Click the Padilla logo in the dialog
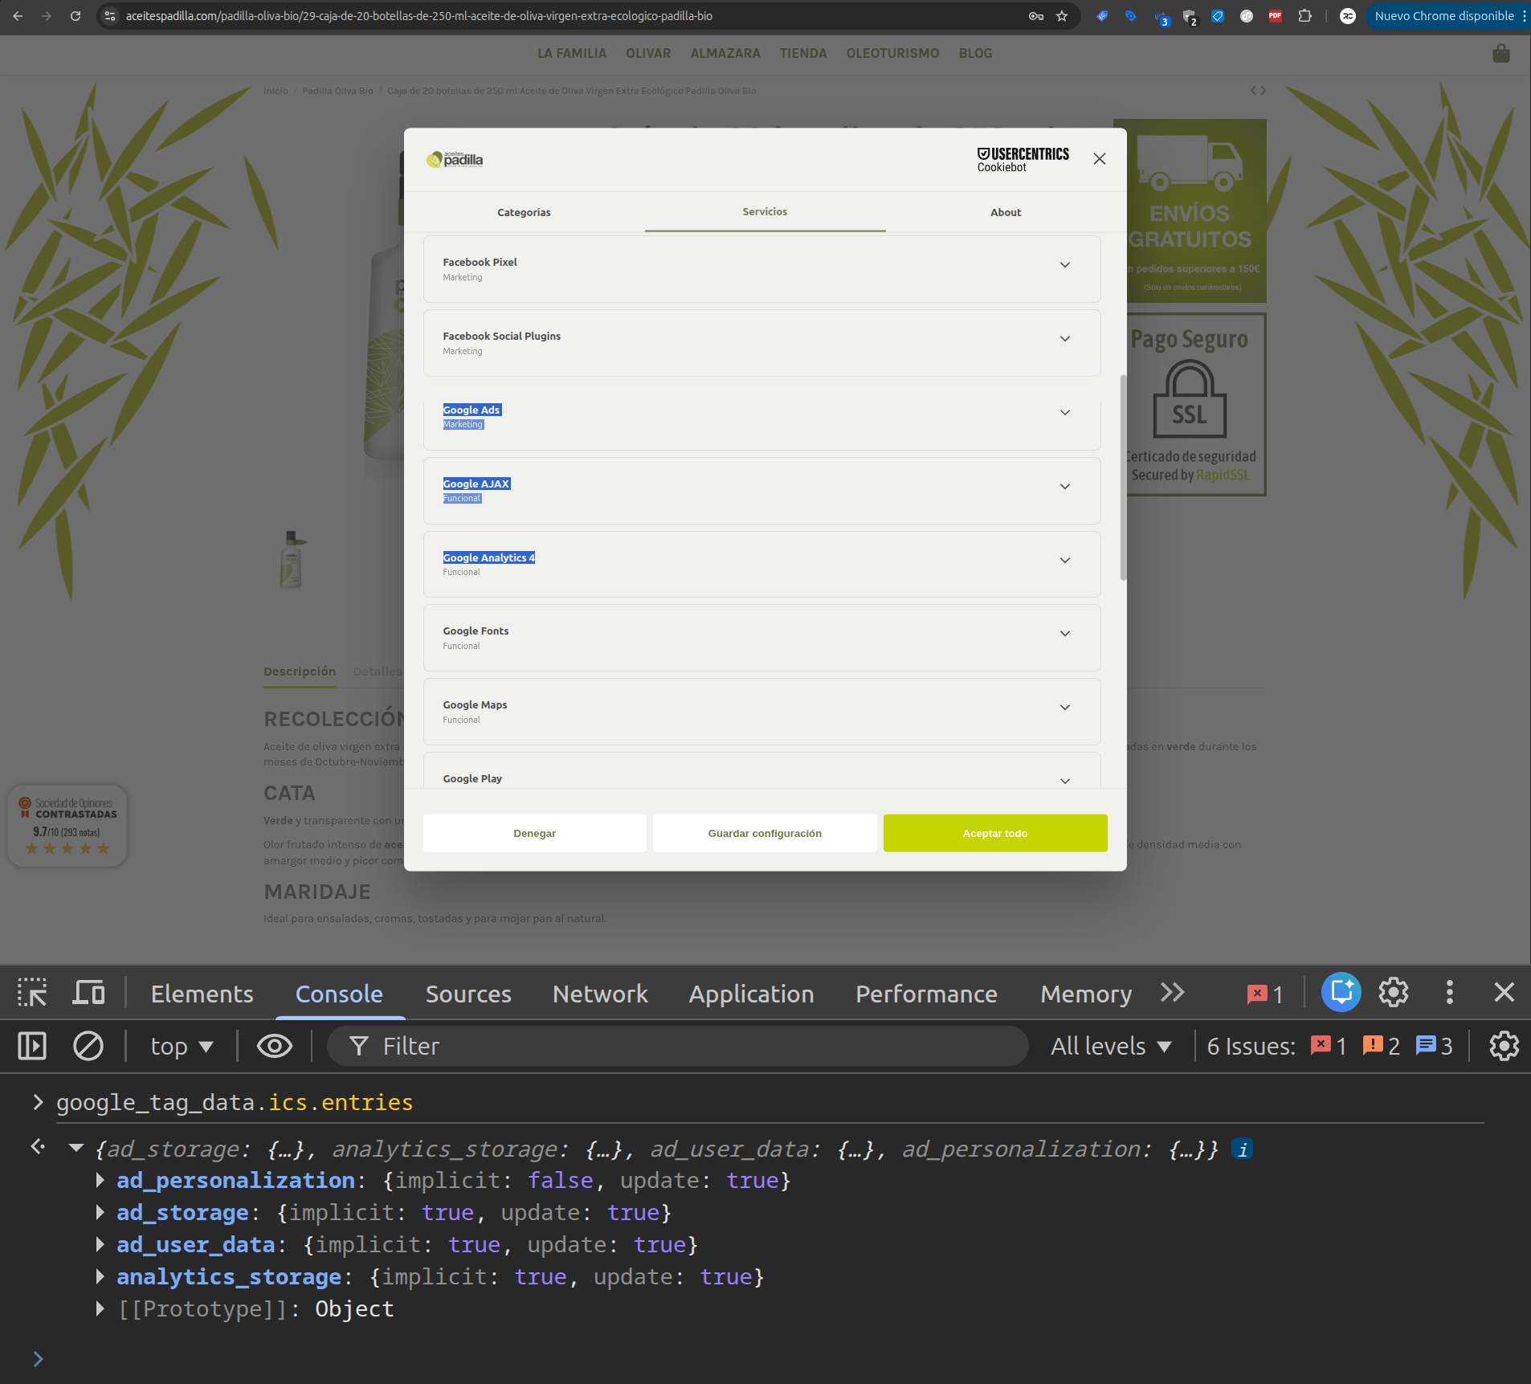Viewport: 1531px width, 1384px height. pos(455,159)
